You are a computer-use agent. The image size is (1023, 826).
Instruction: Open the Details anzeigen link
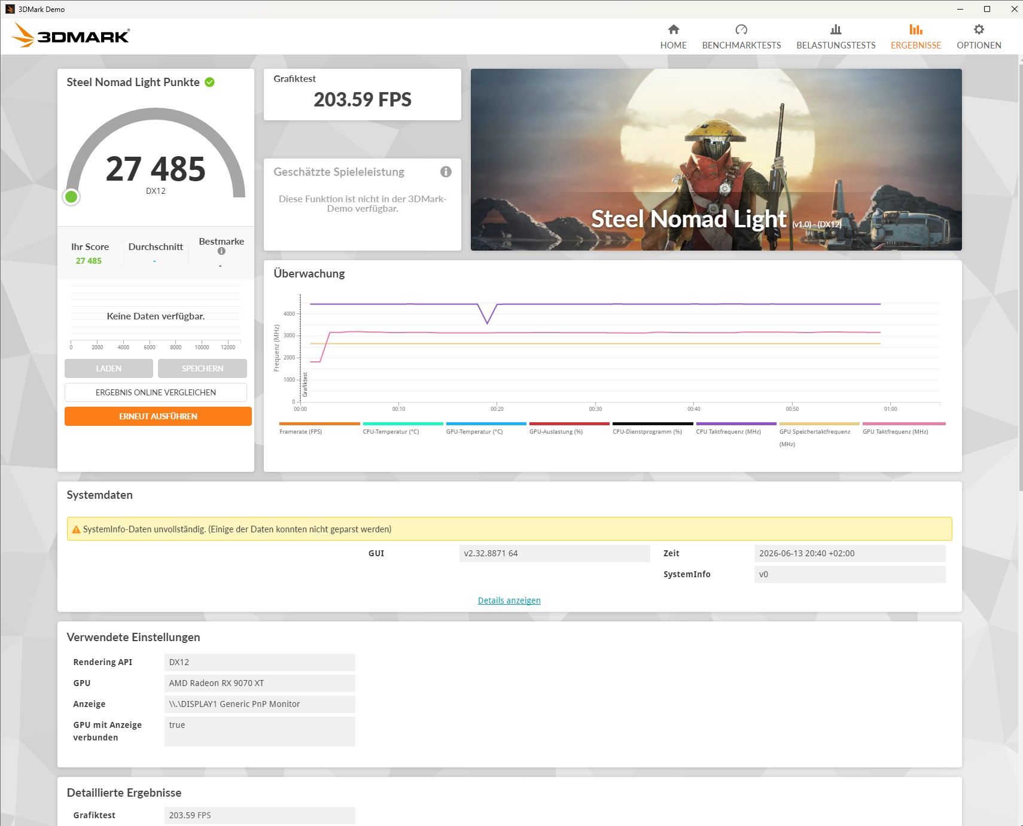509,601
